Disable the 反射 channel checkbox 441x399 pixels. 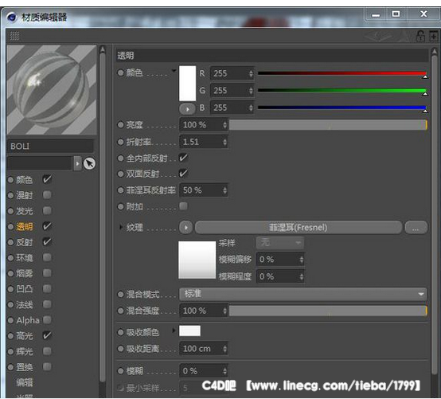47,241
